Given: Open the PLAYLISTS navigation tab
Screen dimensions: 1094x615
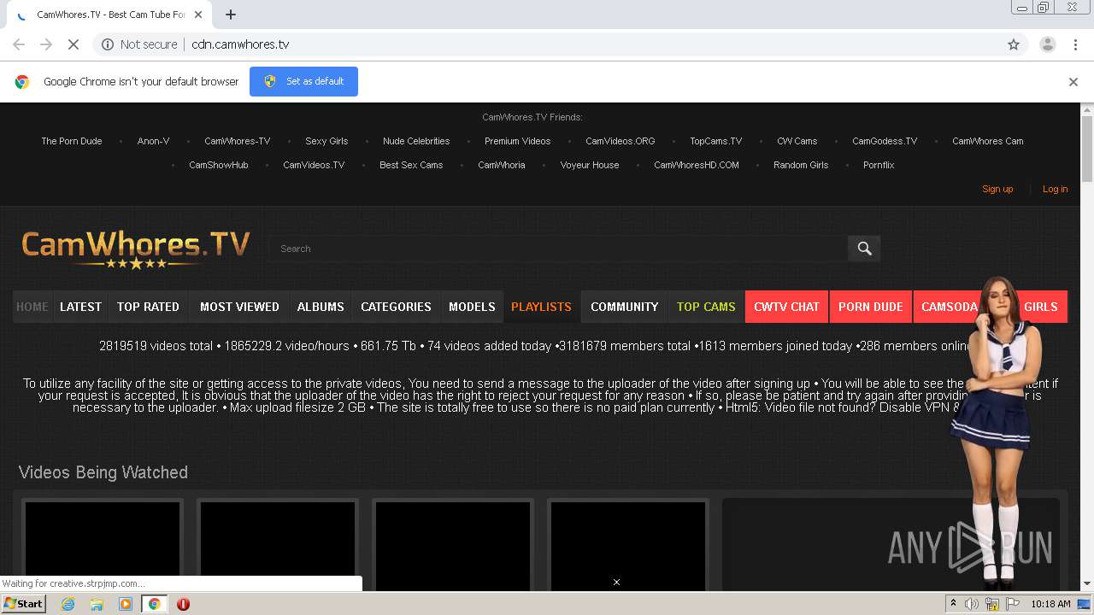Looking at the screenshot, I should click(541, 307).
